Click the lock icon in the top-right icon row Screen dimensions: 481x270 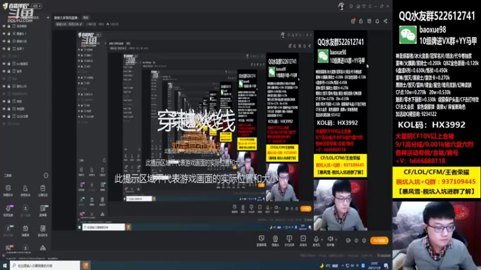pyautogui.click(x=361, y=21)
